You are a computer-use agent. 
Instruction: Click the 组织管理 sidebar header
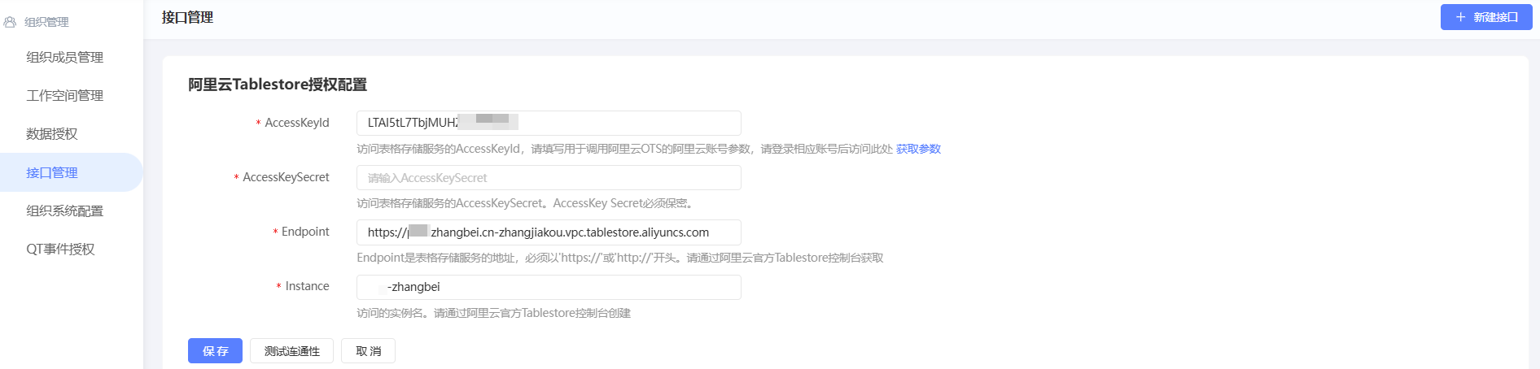(46, 22)
